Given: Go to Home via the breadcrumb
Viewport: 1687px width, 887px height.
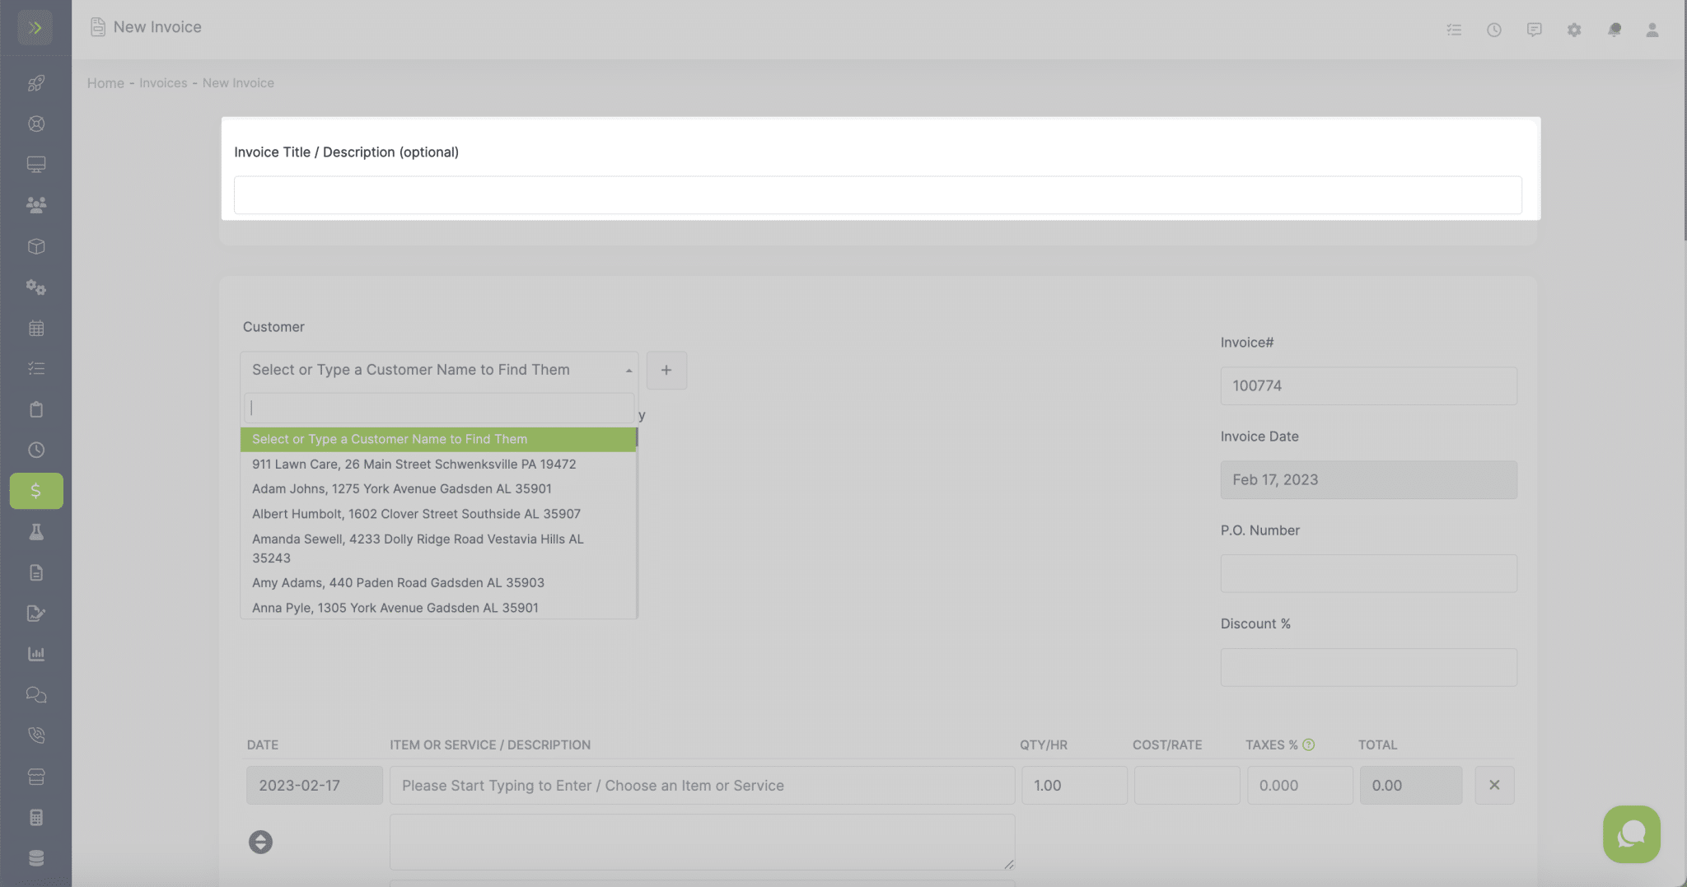Looking at the screenshot, I should pos(105,82).
